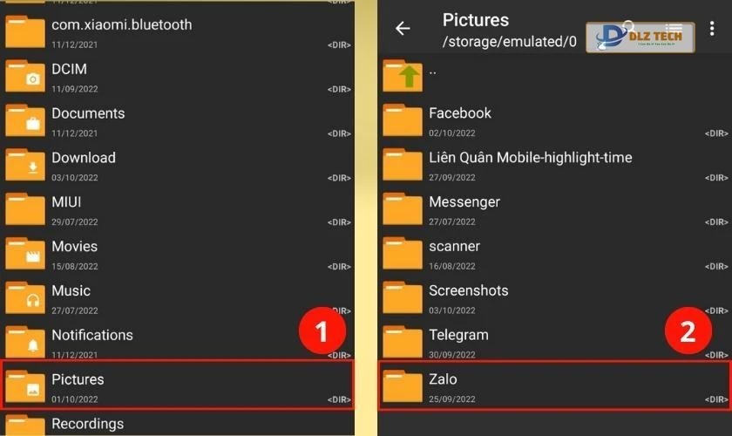The height and width of the screenshot is (436, 732).
Task: Click the Documents briefcase folder icon
Action: click(25, 121)
